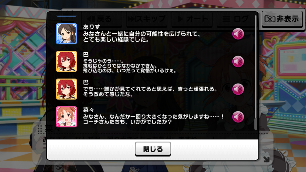Image resolution: width=306 pixels, height=172 pixels.
Task: Toggle UI hiding with 非表示 button
Action: tap(282, 19)
